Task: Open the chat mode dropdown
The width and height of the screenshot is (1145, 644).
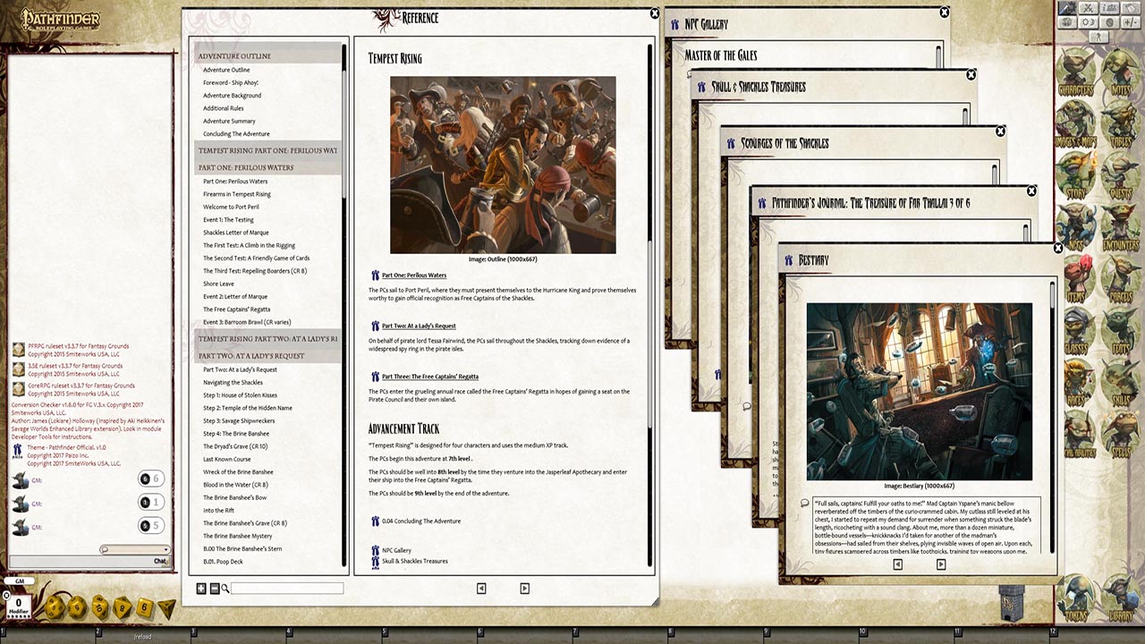Action: point(134,550)
